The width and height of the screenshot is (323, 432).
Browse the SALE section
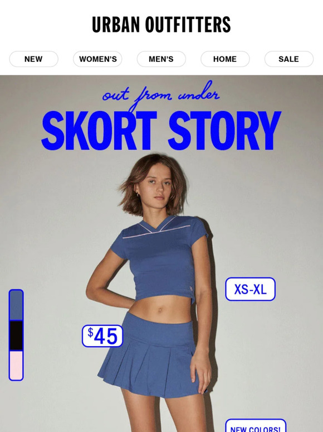pos(289,59)
